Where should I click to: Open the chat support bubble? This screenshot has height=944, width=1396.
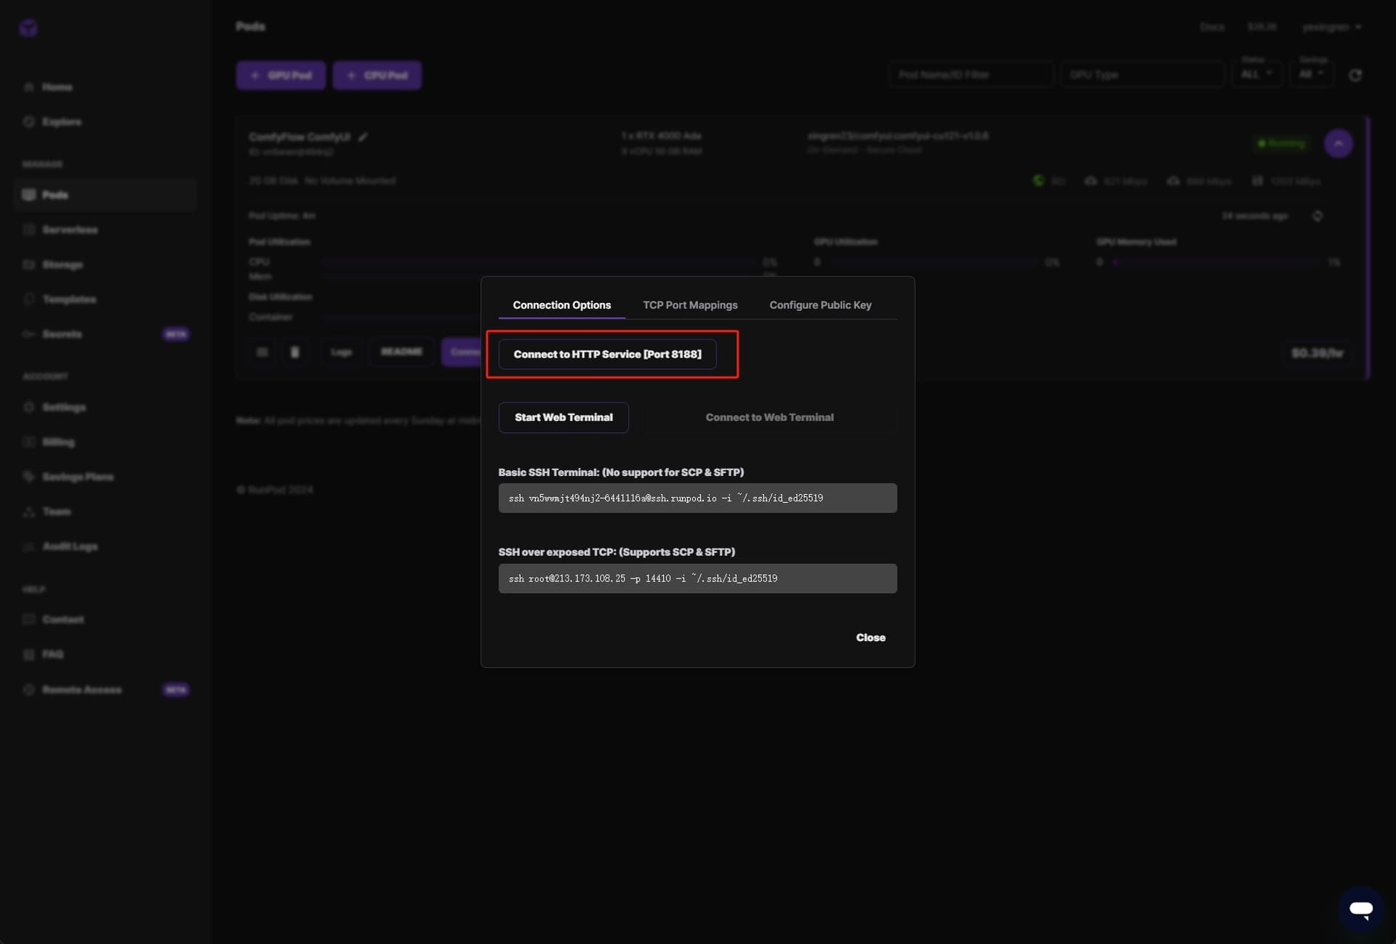(x=1360, y=908)
